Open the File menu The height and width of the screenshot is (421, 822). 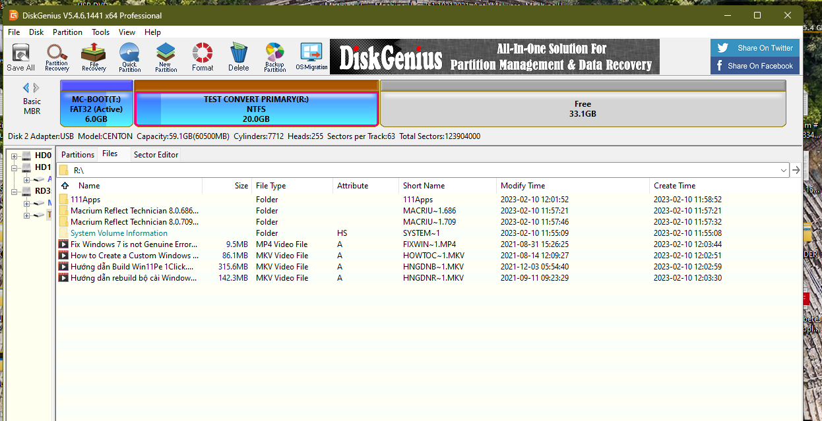14,32
